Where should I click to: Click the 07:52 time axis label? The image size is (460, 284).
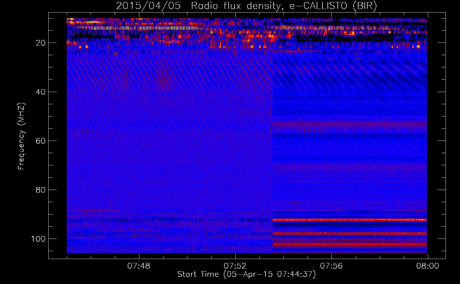click(235, 266)
